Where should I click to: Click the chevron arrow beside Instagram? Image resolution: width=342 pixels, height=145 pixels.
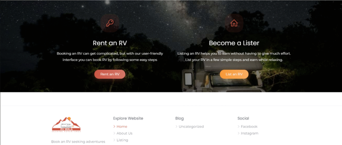(238, 133)
